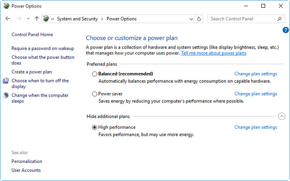Open Choose when to turn off the display
Viewport: 290px width, 181px height.
pyautogui.click(x=40, y=84)
